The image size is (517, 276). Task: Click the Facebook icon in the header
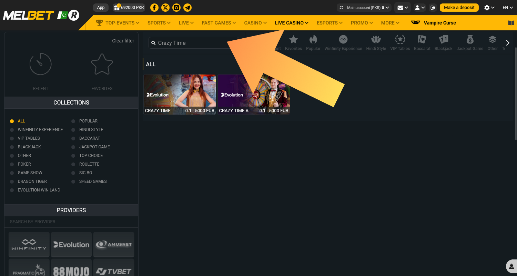pos(154,7)
